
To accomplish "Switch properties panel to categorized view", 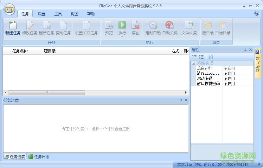I will 195,57.
